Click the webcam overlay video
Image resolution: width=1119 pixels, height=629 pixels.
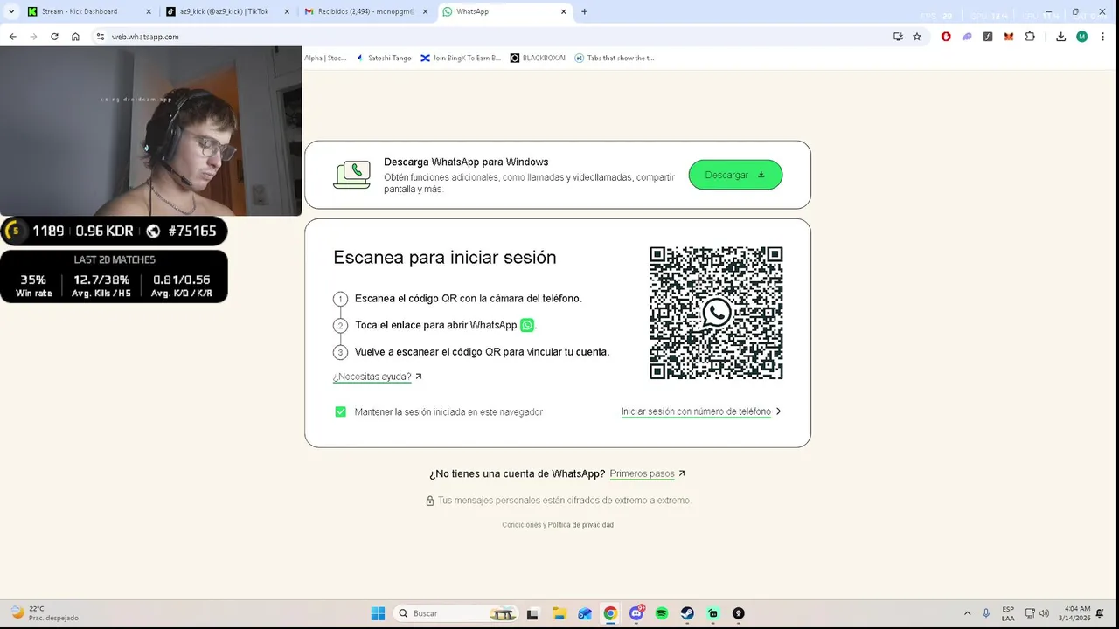[150, 131]
